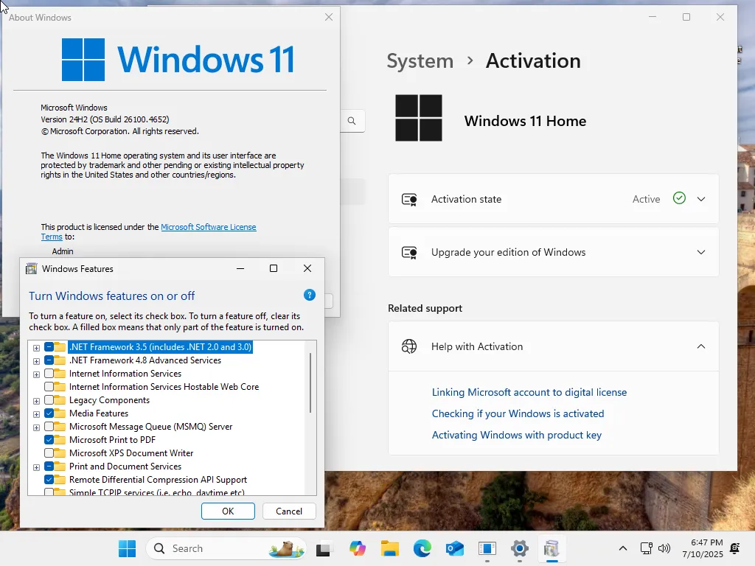Screen dimensions: 755x566
Task: Expand .NET Framework 4.8 Advanced Services node
Action: (37, 361)
